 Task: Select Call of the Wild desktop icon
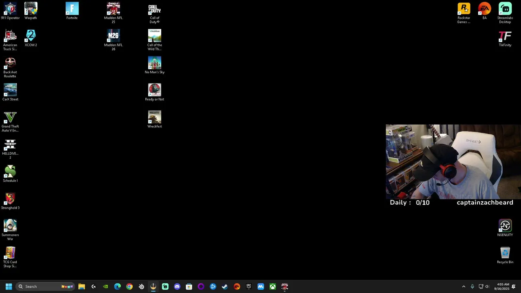155,40
